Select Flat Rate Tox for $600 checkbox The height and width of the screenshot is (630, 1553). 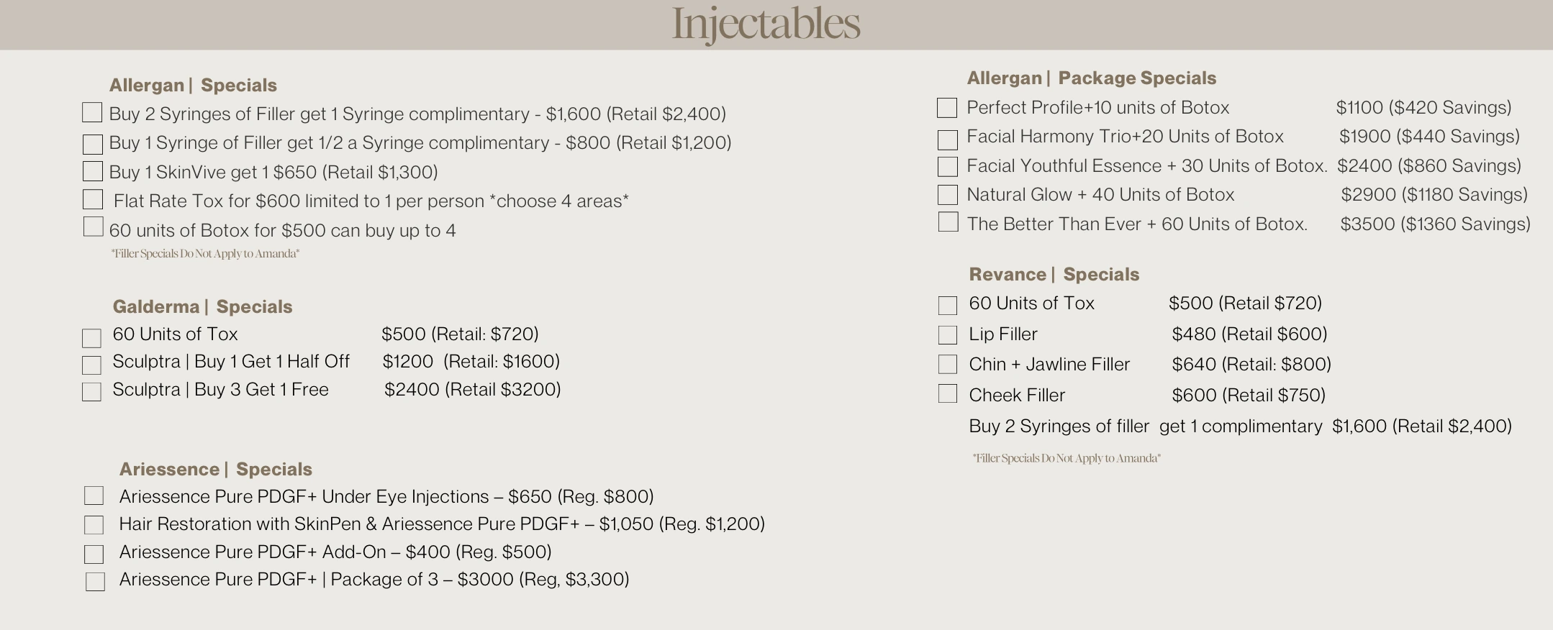93,199
